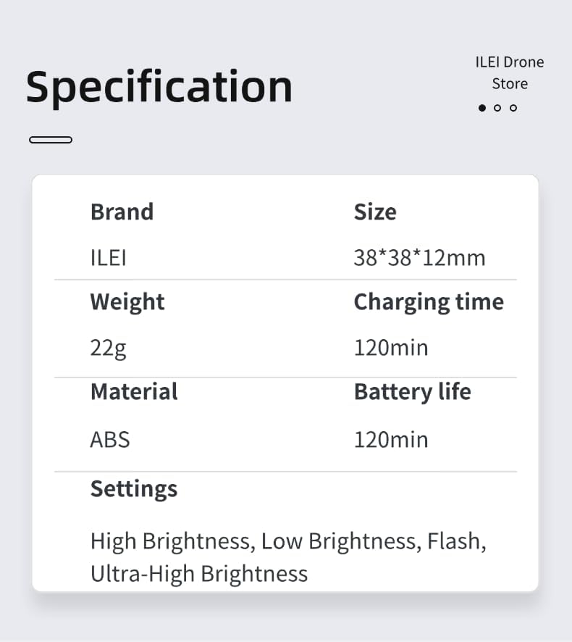Select the Brand label
572x642 pixels.
click(122, 212)
